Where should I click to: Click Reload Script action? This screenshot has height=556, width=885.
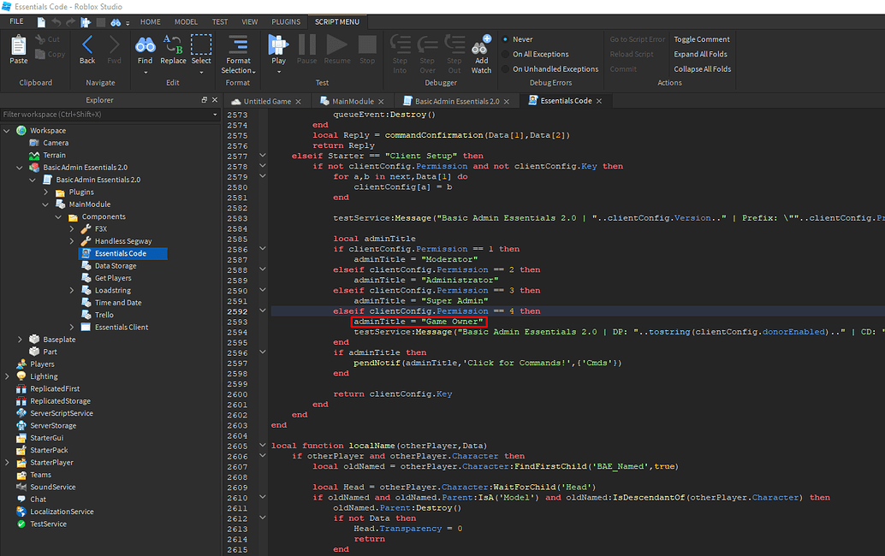coord(632,54)
